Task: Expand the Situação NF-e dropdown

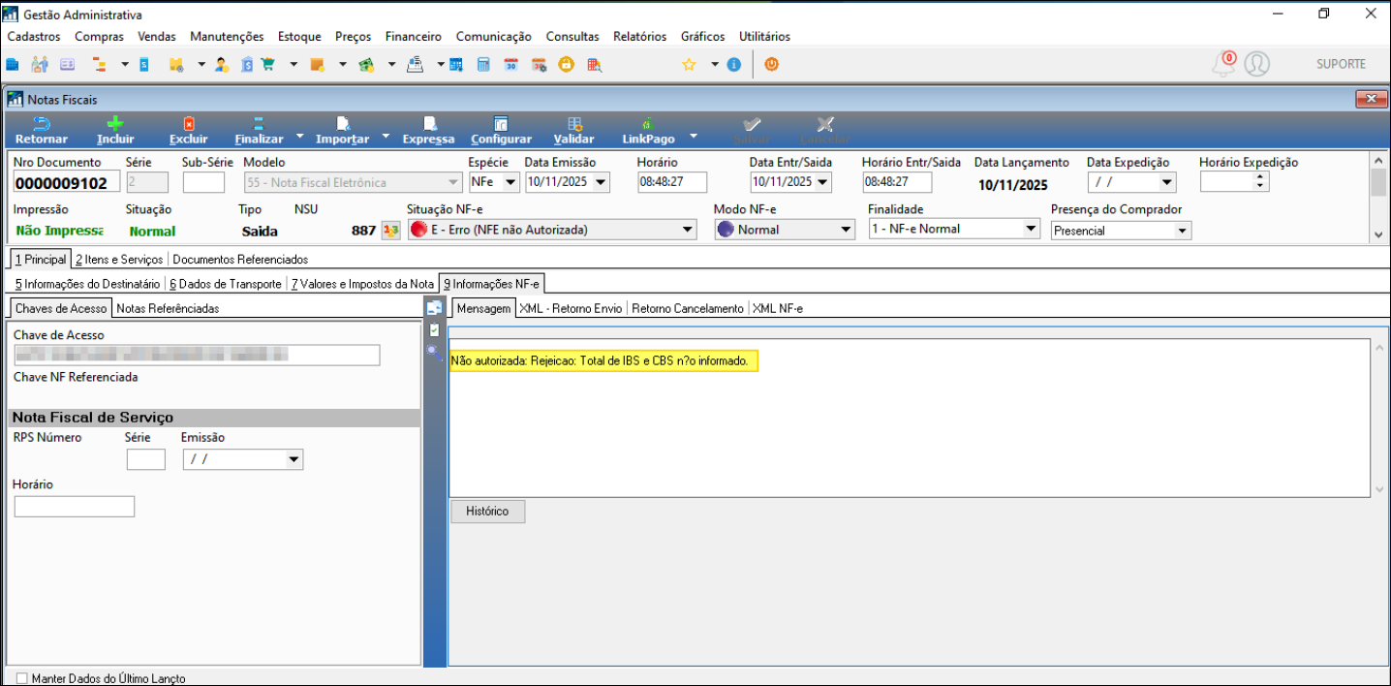Action: [688, 231]
